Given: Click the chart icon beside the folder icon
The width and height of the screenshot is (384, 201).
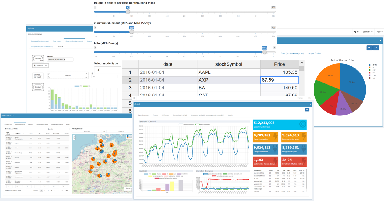Looking at the screenshot, I should (376, 48).
